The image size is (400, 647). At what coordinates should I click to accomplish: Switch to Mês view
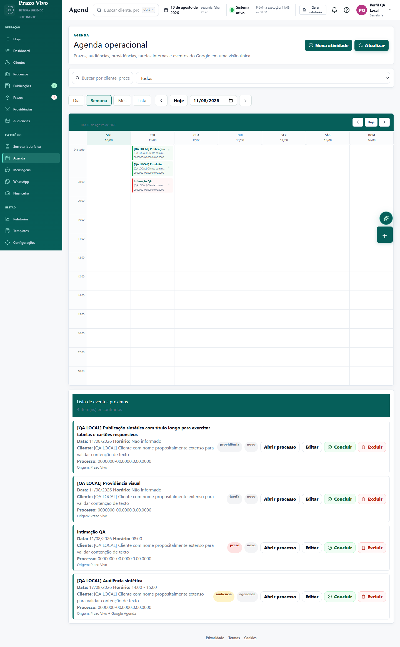click(x=122, y=100)
